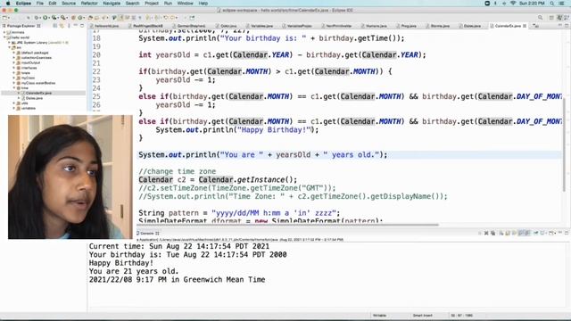Expand the inputOutput package
This screenshot has height=321, width=571.
pyautogui.click(x=14, y=63)
